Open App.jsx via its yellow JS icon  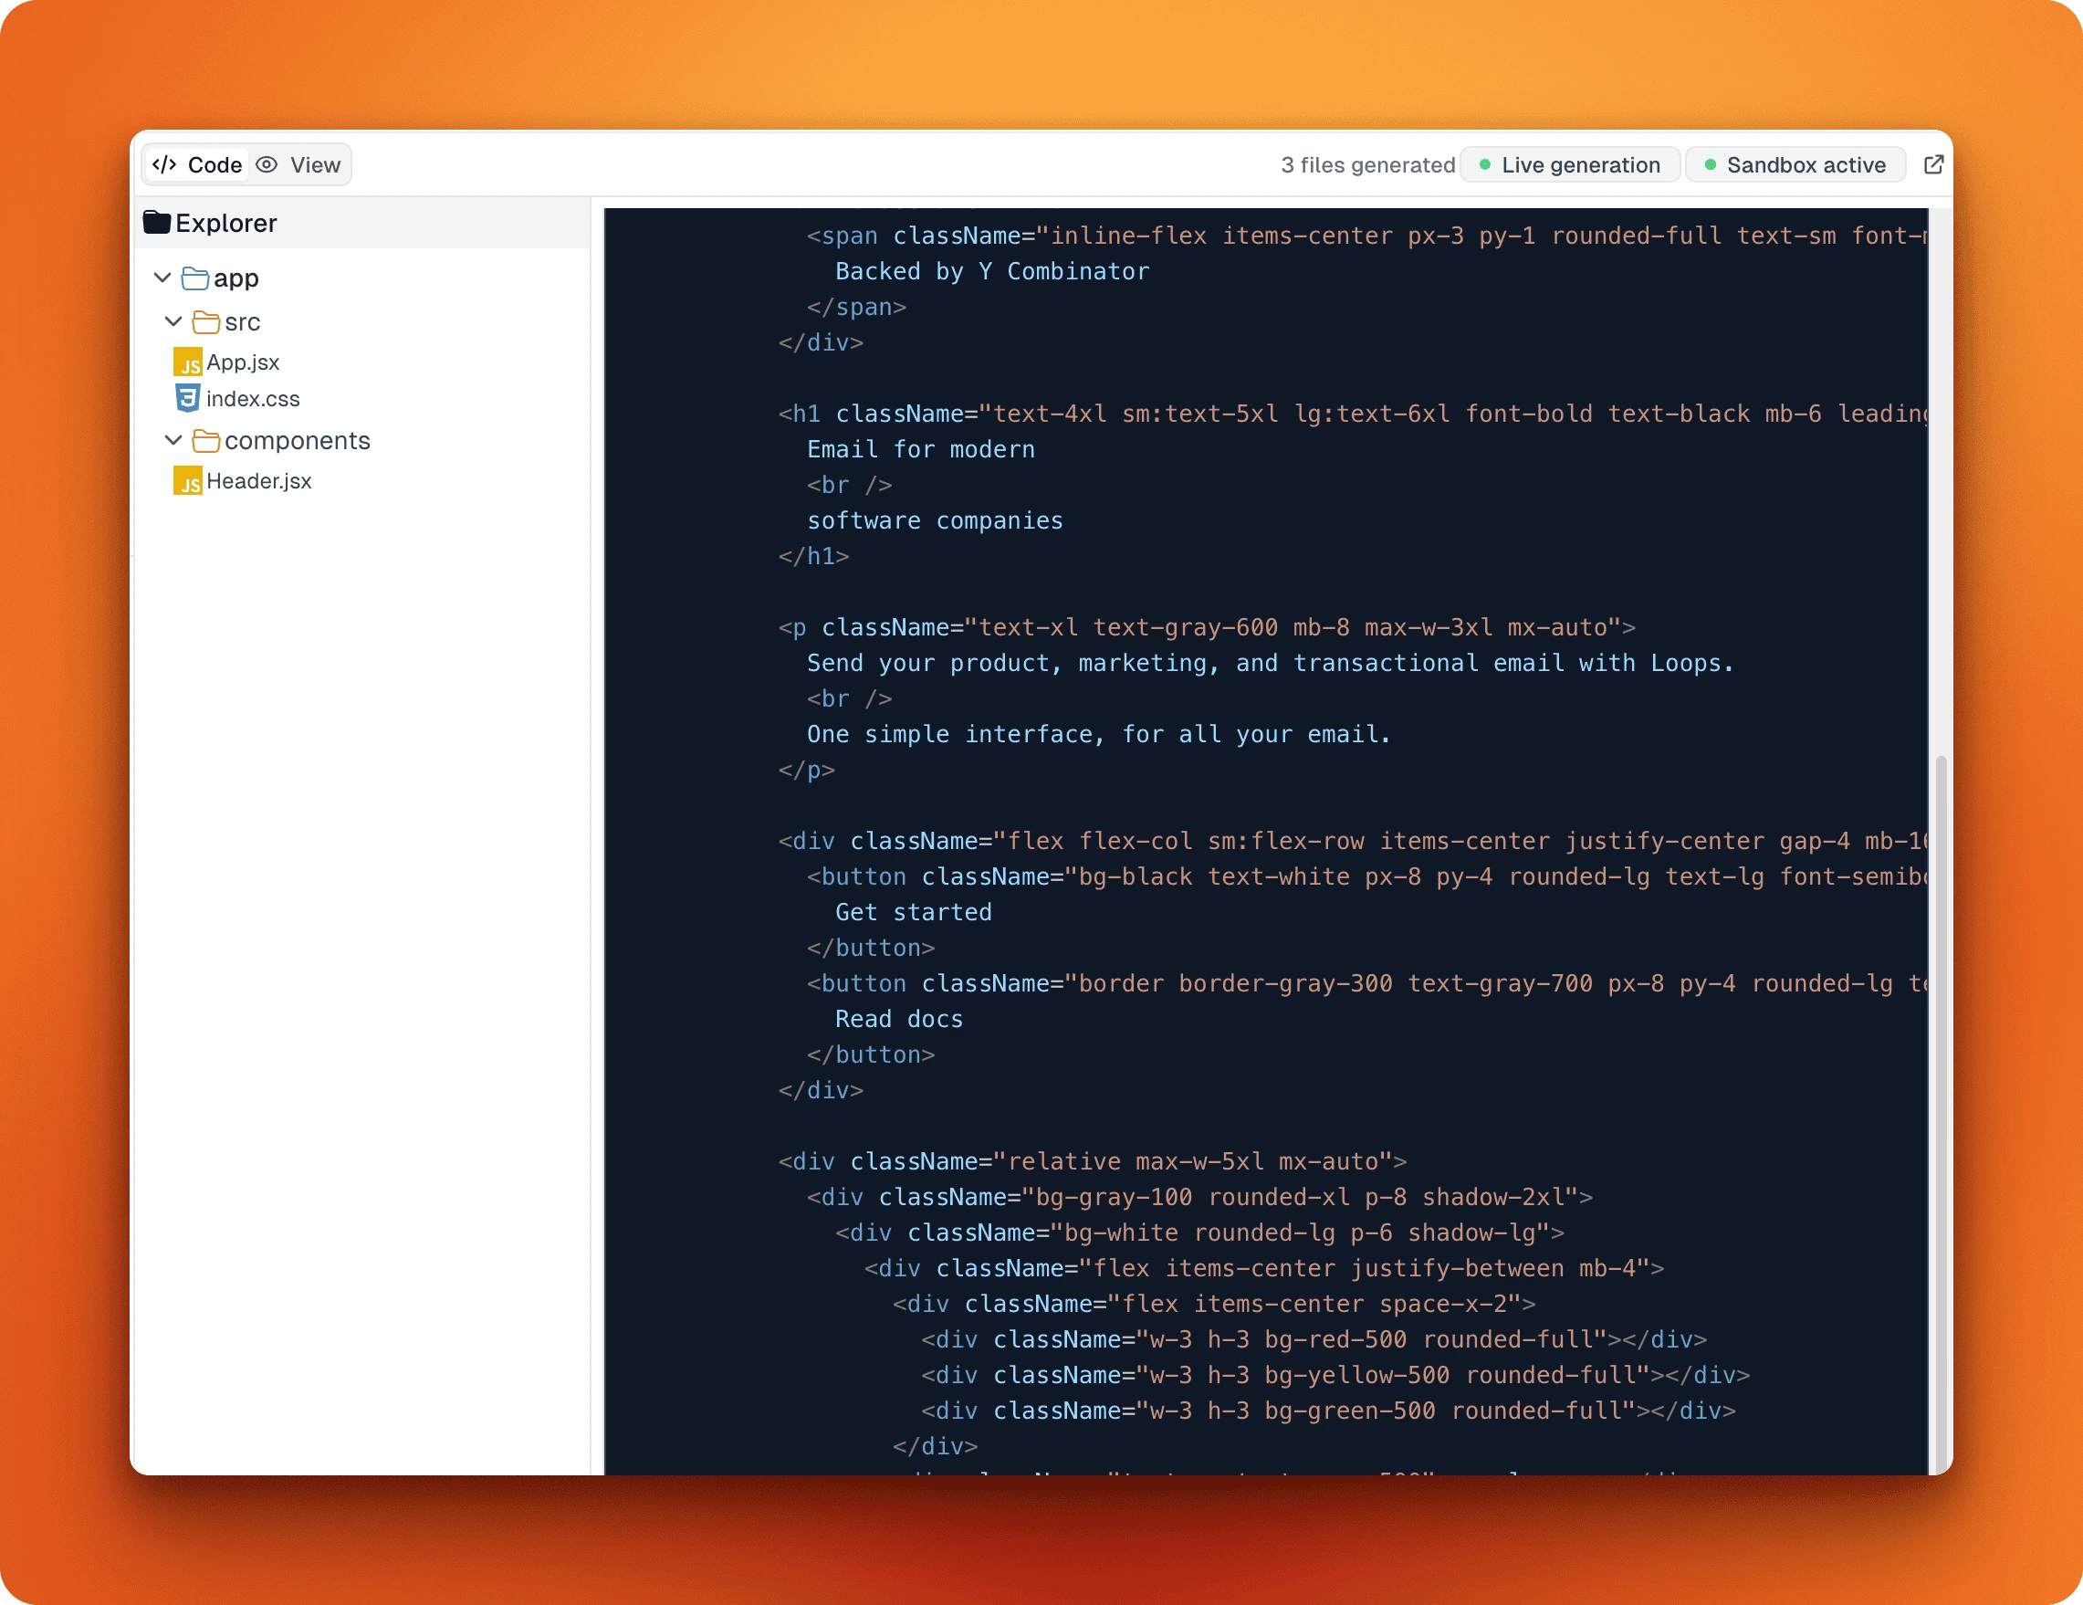pos(190,363)
